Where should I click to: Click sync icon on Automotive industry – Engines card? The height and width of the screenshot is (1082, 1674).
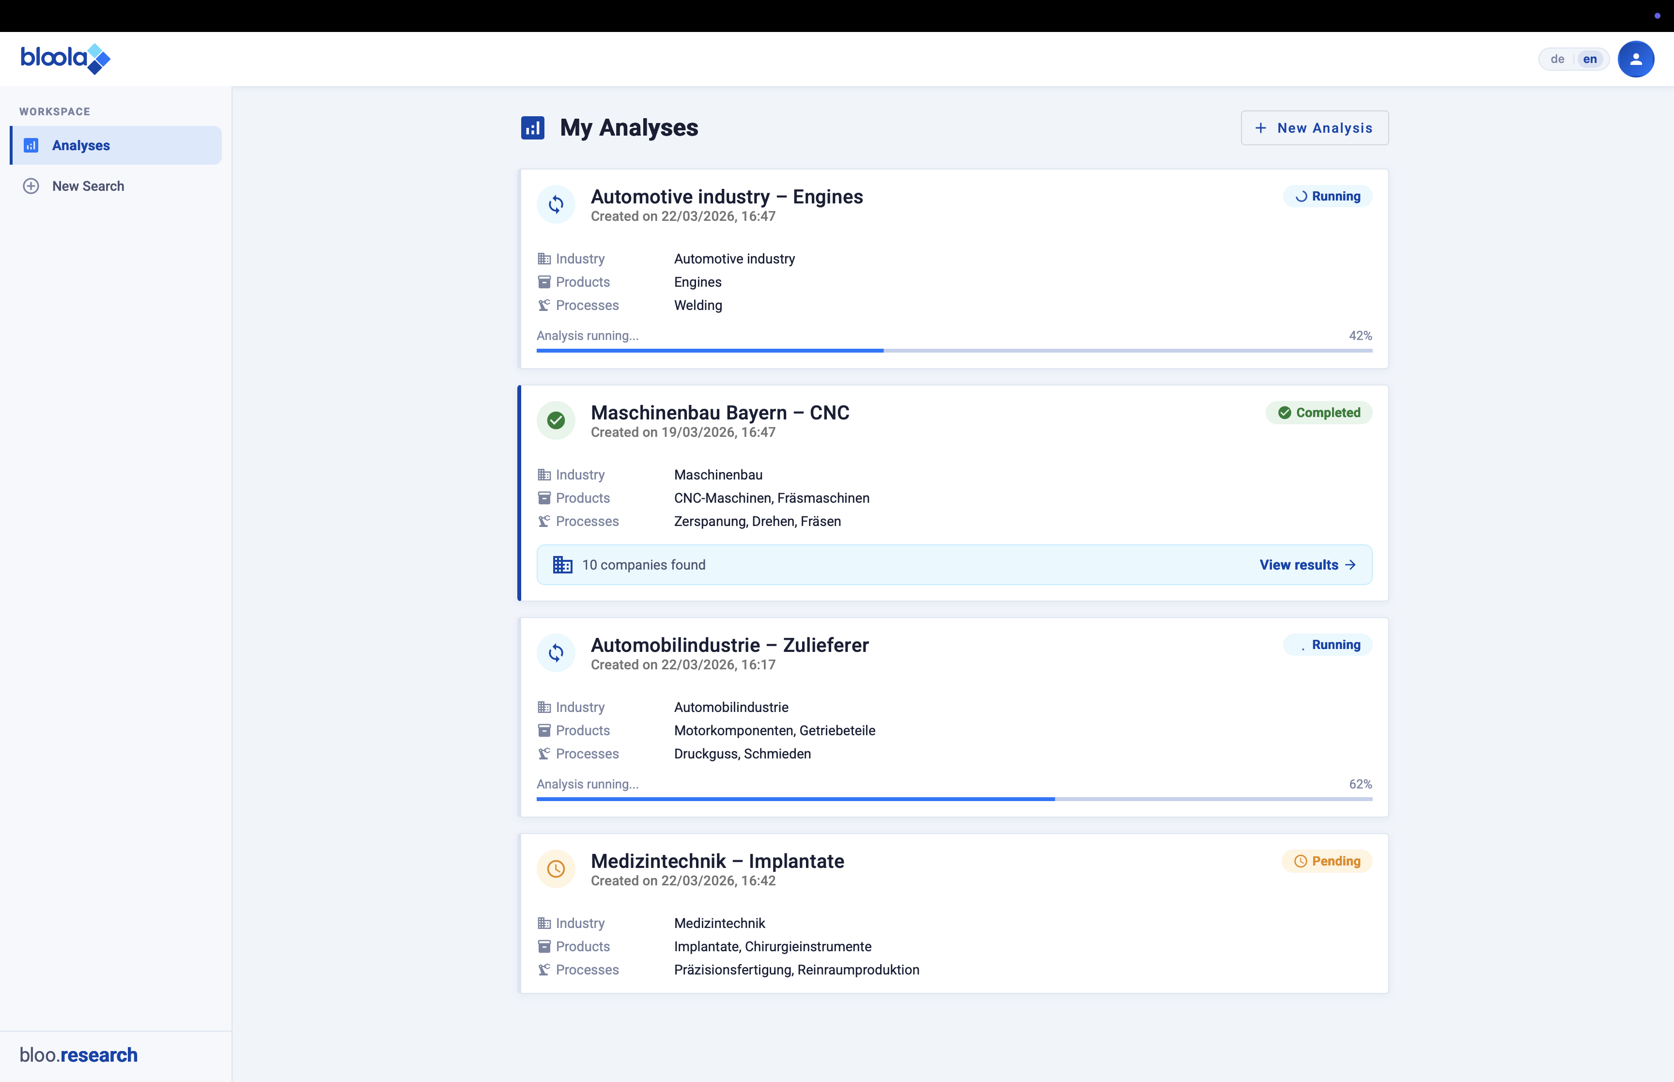pyautogui.click(x=556, y=204)
